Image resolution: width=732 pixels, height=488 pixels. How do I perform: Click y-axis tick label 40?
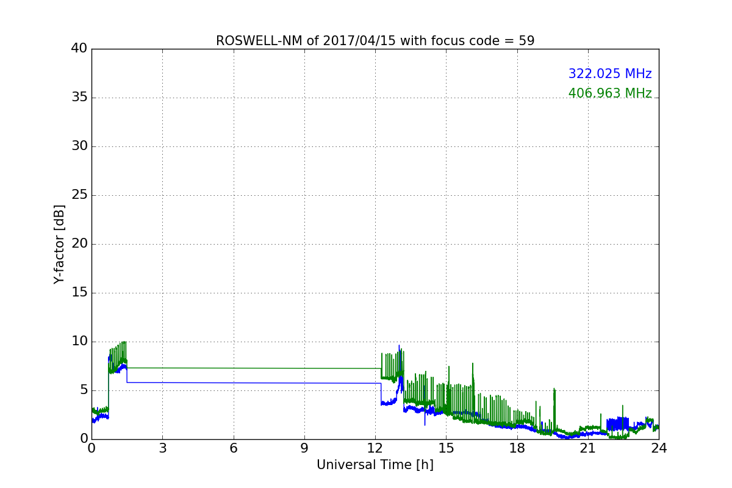[x=79, y=49]
